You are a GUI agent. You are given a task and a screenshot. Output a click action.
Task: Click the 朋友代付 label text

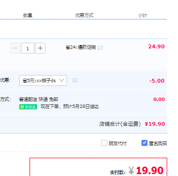[118, 143]
